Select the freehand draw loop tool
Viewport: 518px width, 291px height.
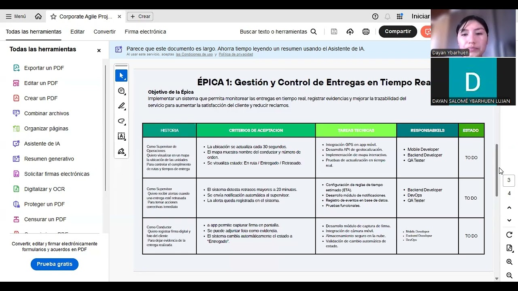click(121, 121)
